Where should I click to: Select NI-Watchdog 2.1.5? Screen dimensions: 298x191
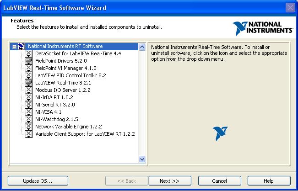coord(57,119)
